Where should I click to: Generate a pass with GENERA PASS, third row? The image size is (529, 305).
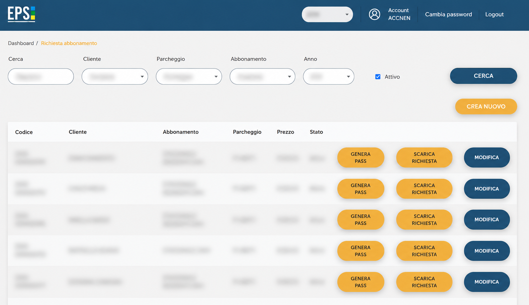point(360,220)
